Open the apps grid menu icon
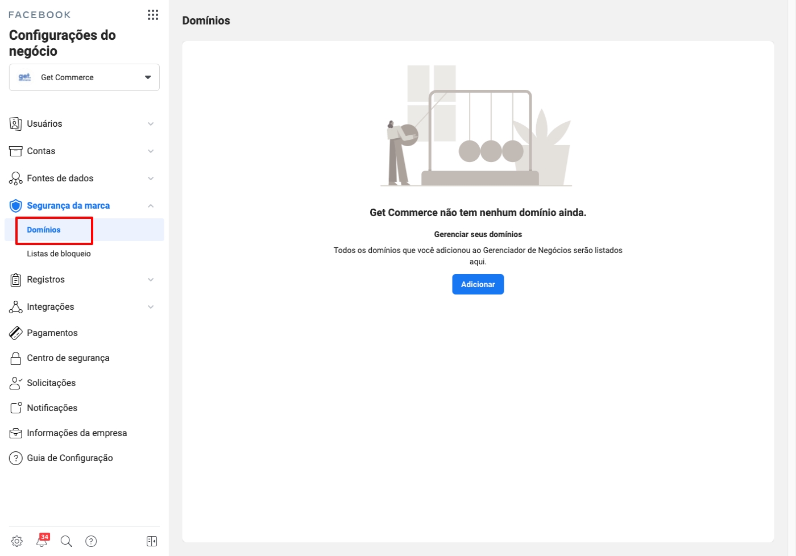796x556 pixels. 152,15
